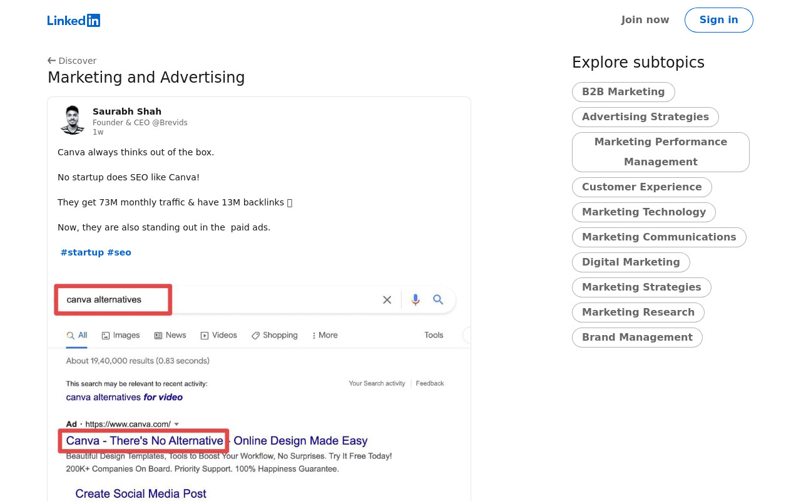Select the Brand Management subtopic
The height and width of the screenshot is (501, 801).
pyautogui.click(x=637, y=338)
